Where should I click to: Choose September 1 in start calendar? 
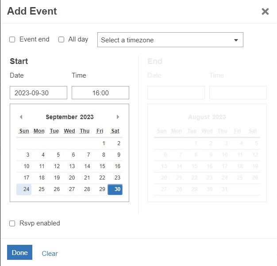tap(104, 143)
